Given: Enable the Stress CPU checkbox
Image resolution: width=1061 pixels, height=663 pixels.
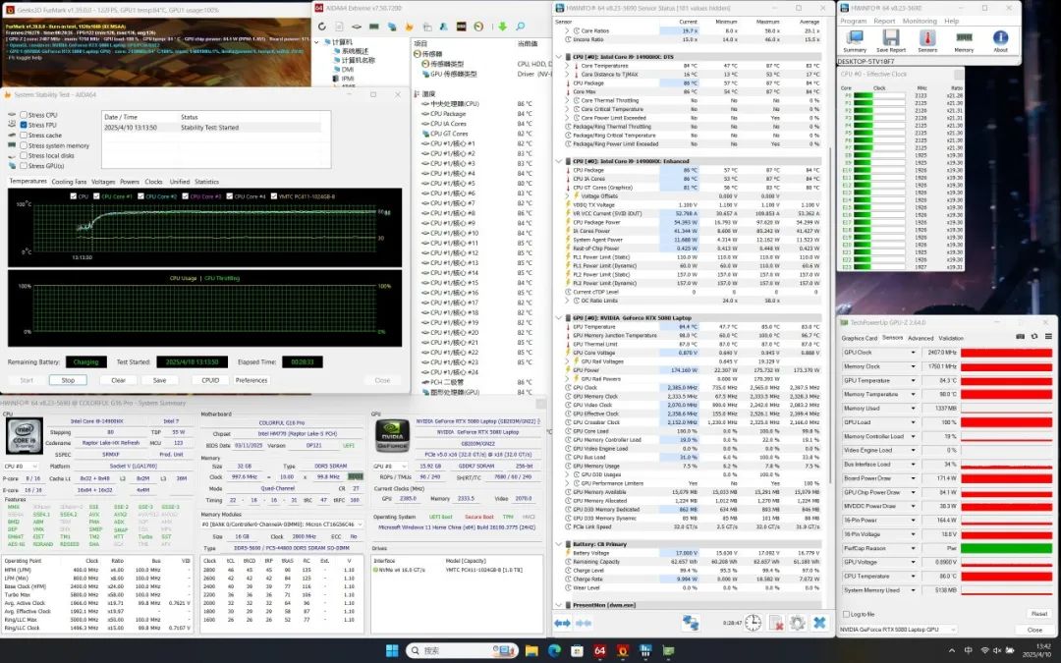Looking at the screenshot, I should [x=24, y=115].
